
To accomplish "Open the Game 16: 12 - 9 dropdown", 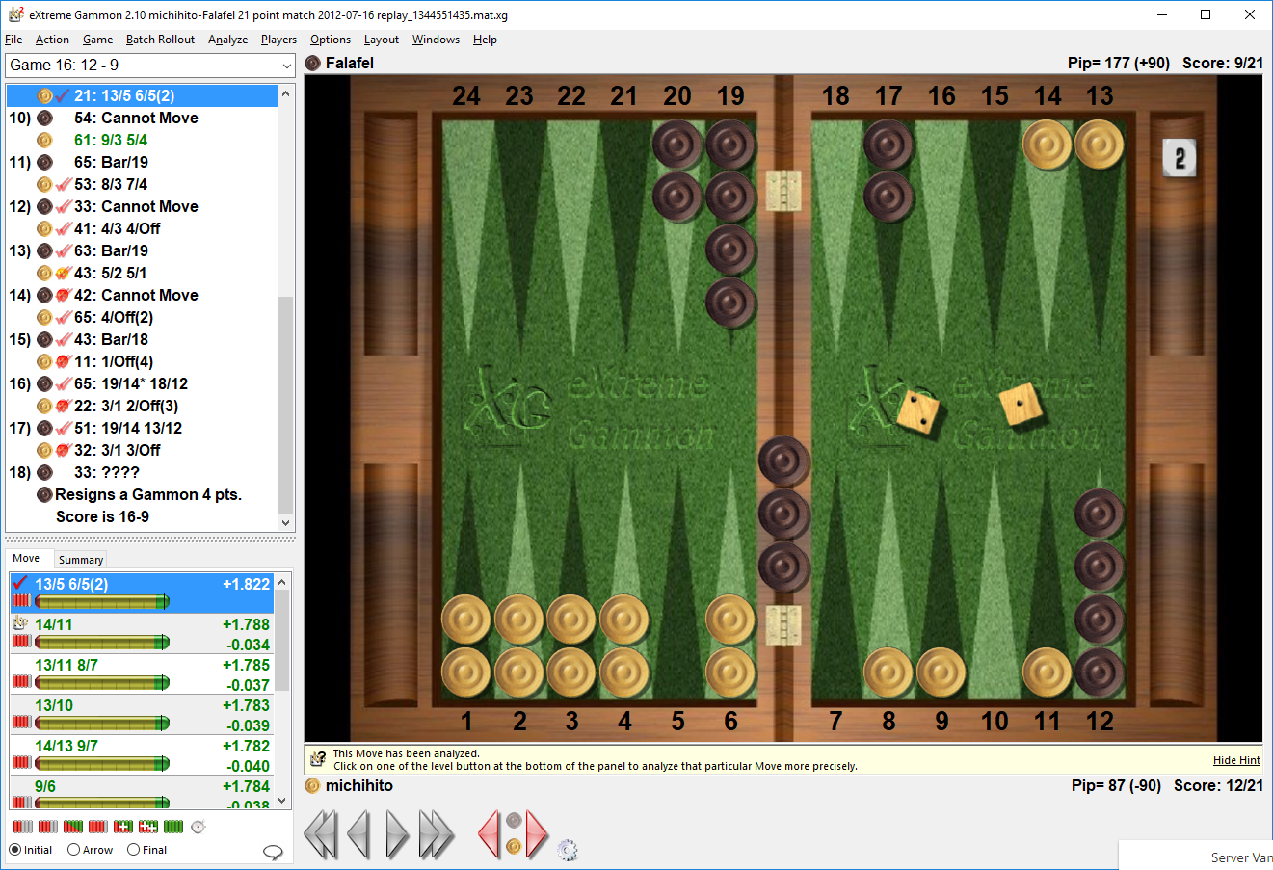I will (x=149, y=66).
